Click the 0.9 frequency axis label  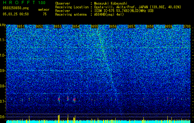tap(2, 71)
